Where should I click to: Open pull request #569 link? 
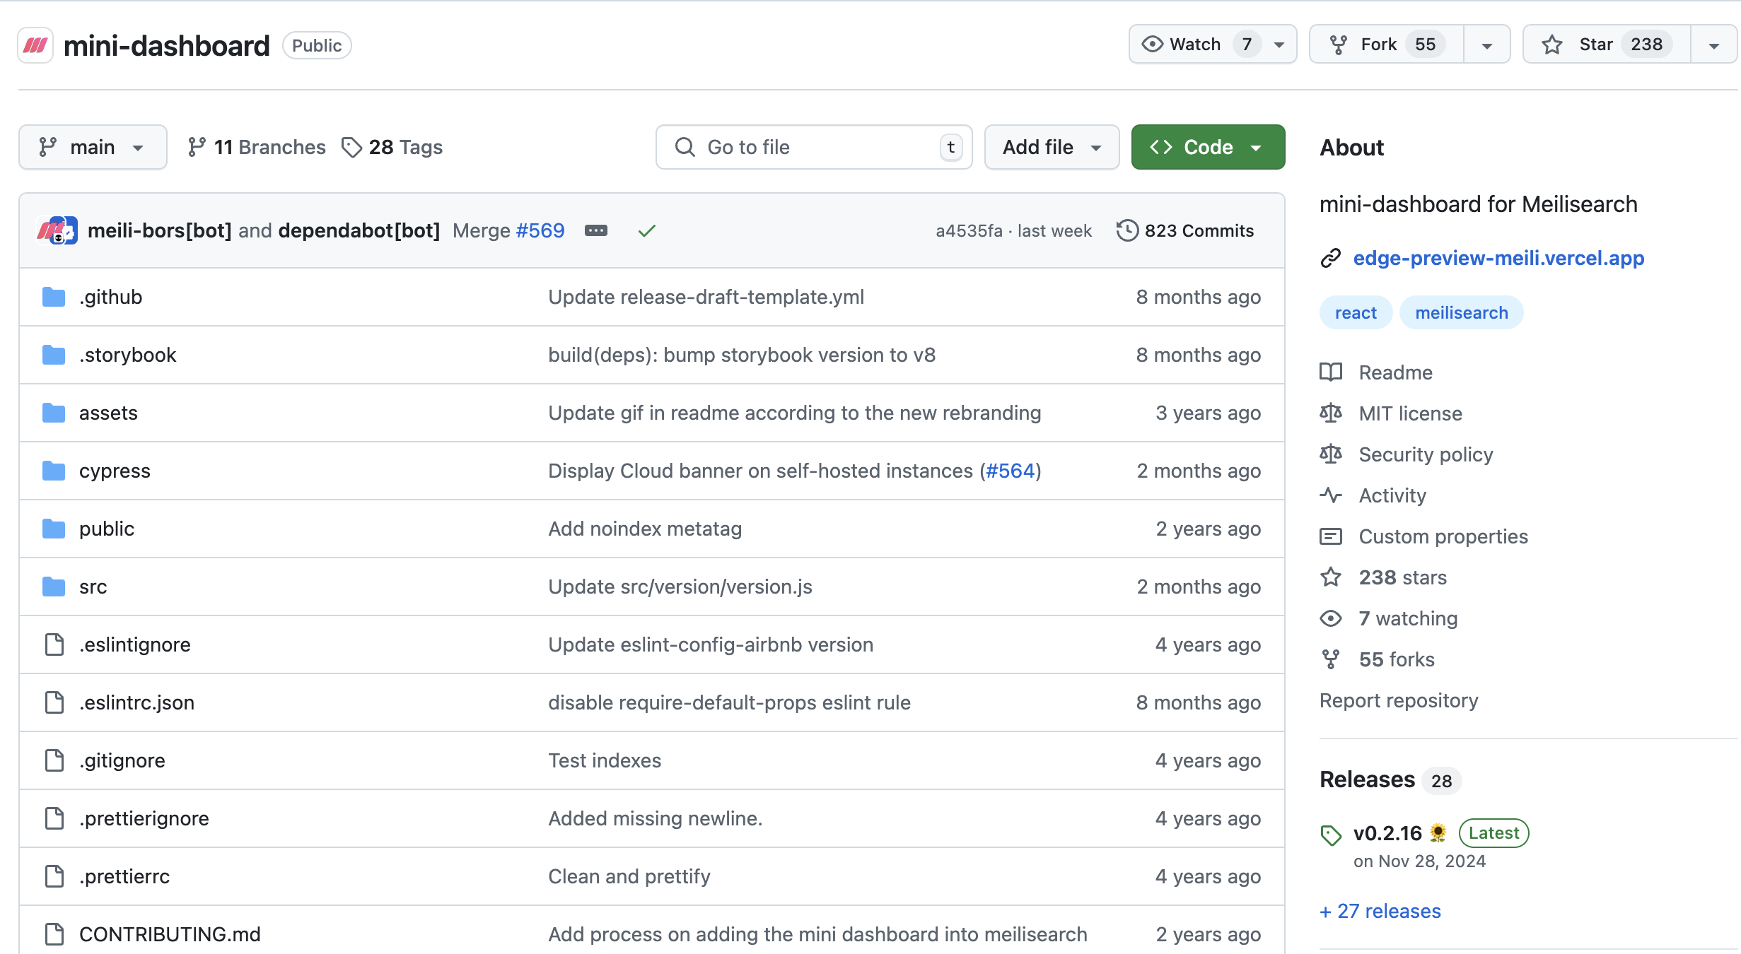pyautogui.click(x=540, y=230)
